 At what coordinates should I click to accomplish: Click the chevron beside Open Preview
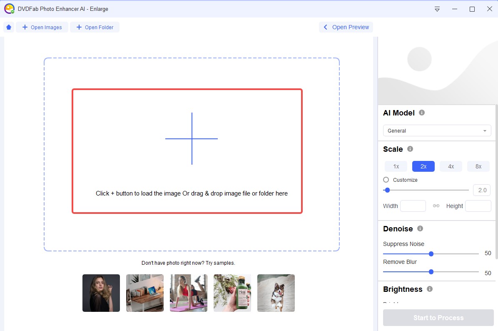pyautogui.click(x=326, y=27)
